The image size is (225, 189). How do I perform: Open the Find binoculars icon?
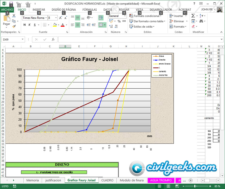(201, 21)
